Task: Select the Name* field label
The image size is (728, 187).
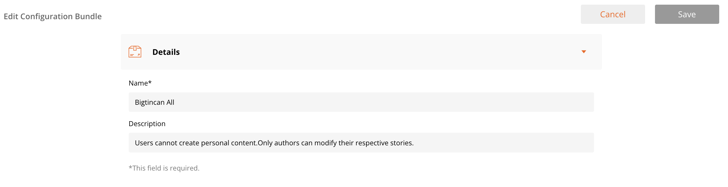Action: [140, 83]
